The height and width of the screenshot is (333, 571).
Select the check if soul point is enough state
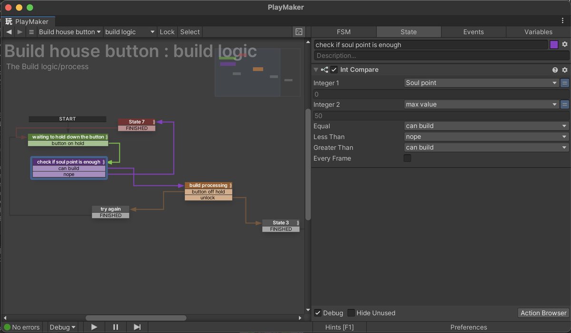pyautogui.click(x=69, y=162)
